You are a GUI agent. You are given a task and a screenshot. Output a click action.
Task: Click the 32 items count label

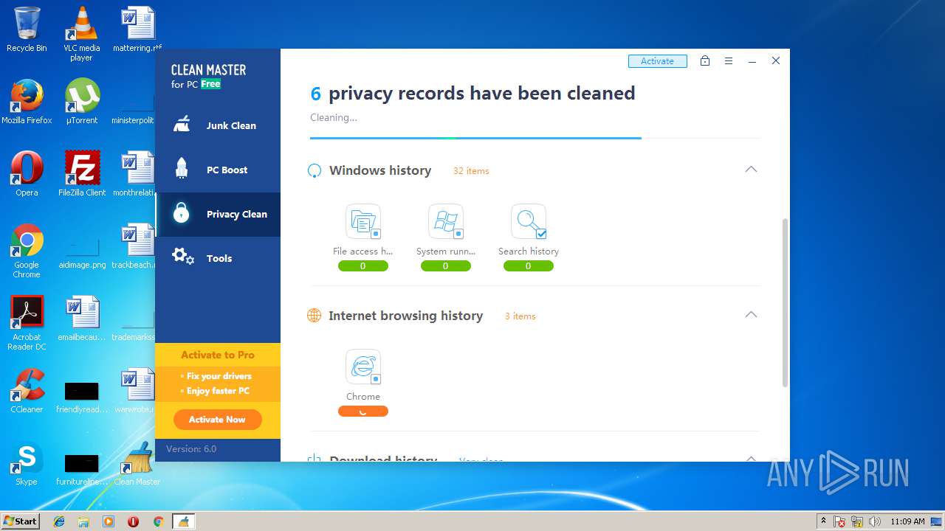pos(471,171)
